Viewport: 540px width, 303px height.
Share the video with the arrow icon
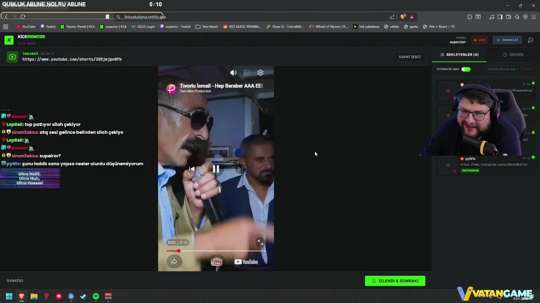click(174, 262)
